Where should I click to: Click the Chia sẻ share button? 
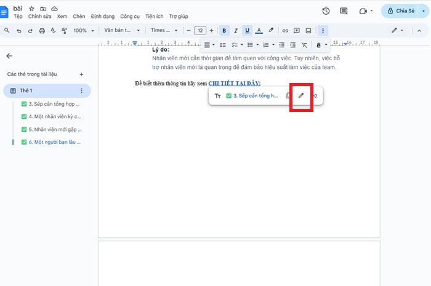(400, 11)
